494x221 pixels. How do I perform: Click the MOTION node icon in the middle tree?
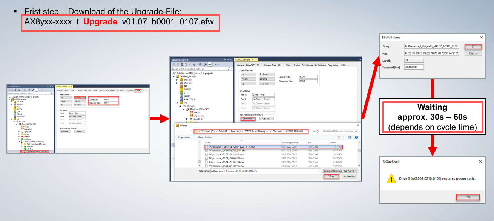coord(181,83)
